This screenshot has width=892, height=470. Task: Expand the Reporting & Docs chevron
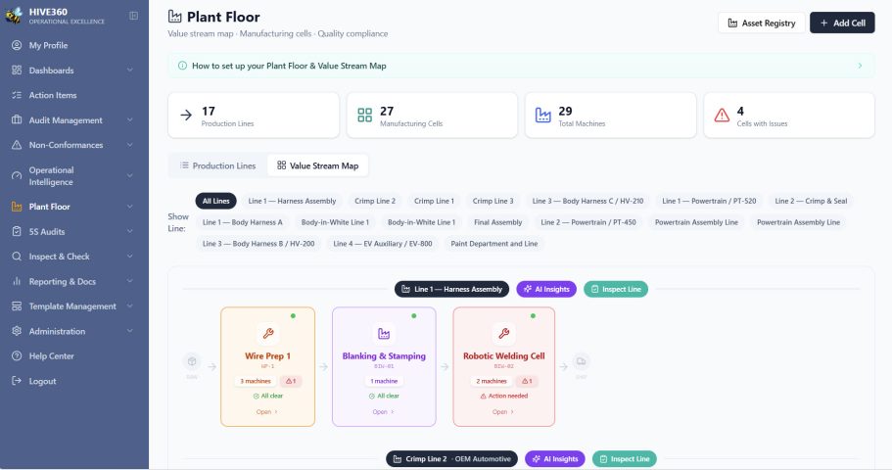click(x=129, y=281)
